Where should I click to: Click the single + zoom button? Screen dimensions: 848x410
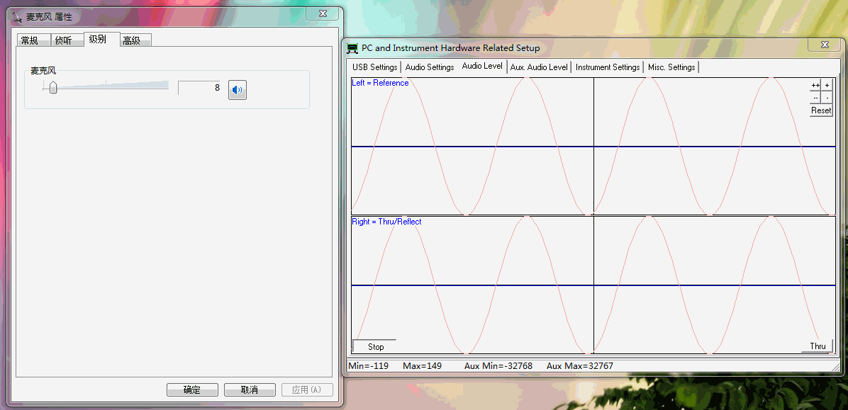pos(827,86)
